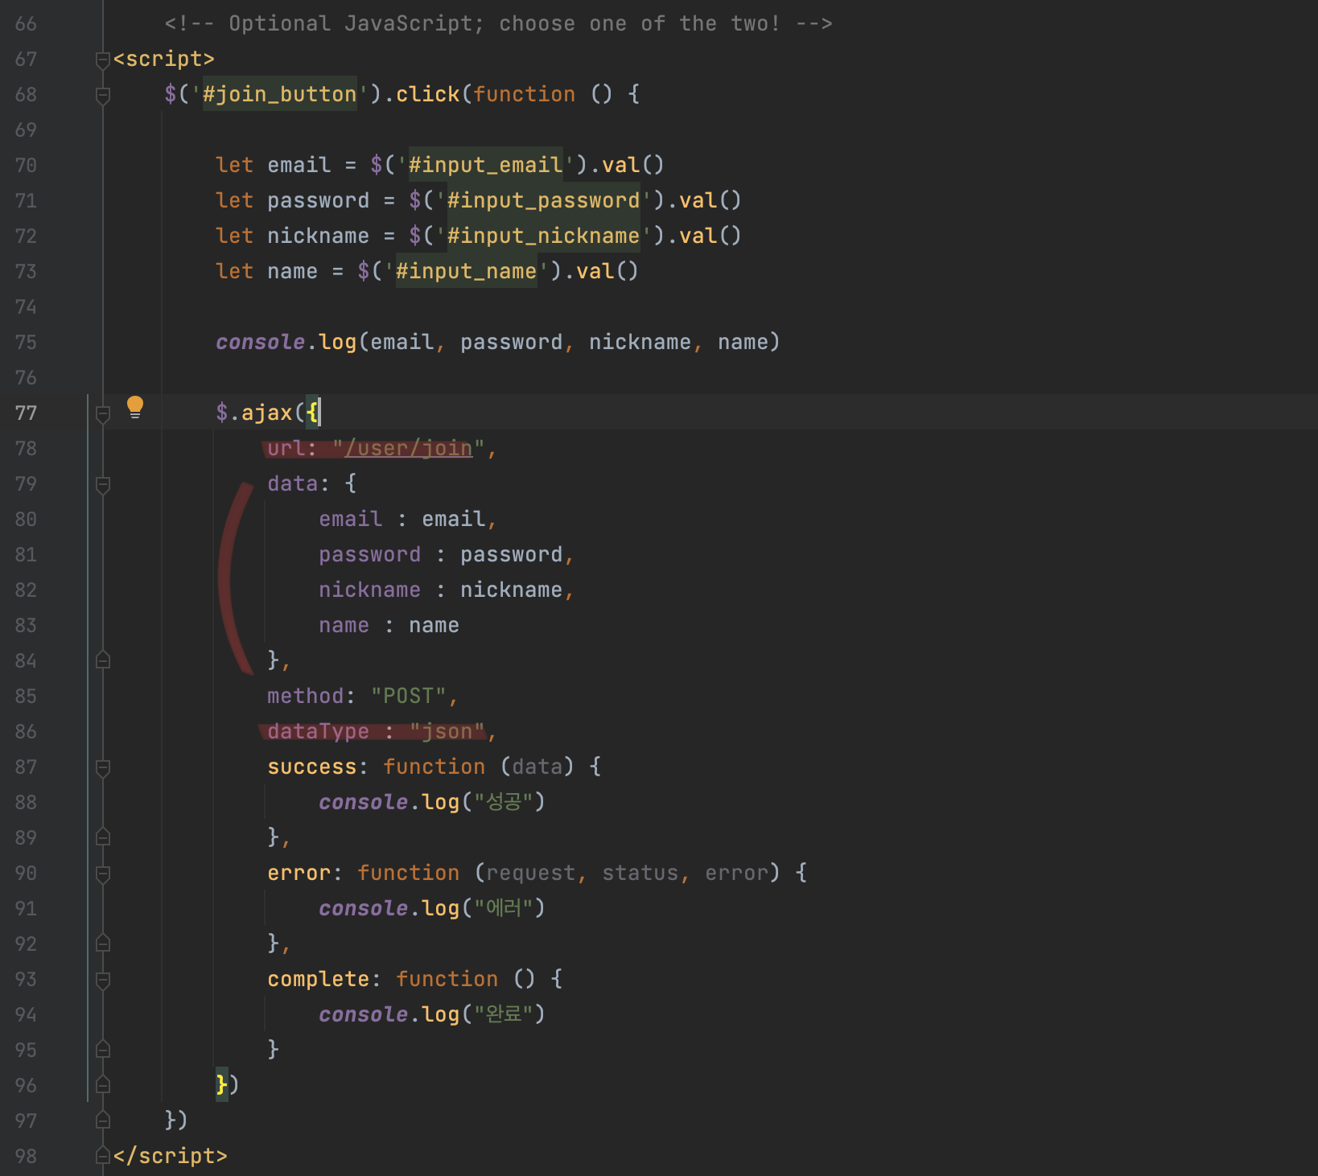Click the "json" dataType value

tap(447, 731)
